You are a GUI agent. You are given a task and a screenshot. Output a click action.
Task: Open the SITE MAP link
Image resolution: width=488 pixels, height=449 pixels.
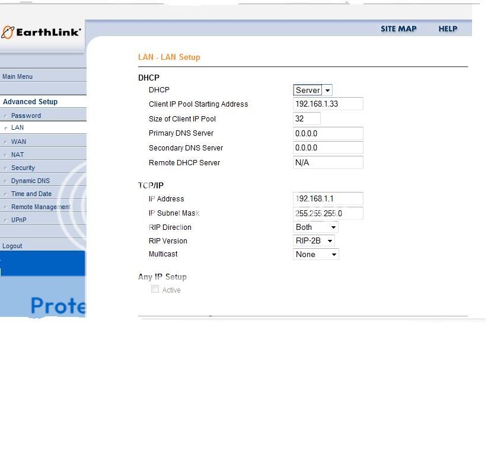pyautogui.click(x=398, y=29)
